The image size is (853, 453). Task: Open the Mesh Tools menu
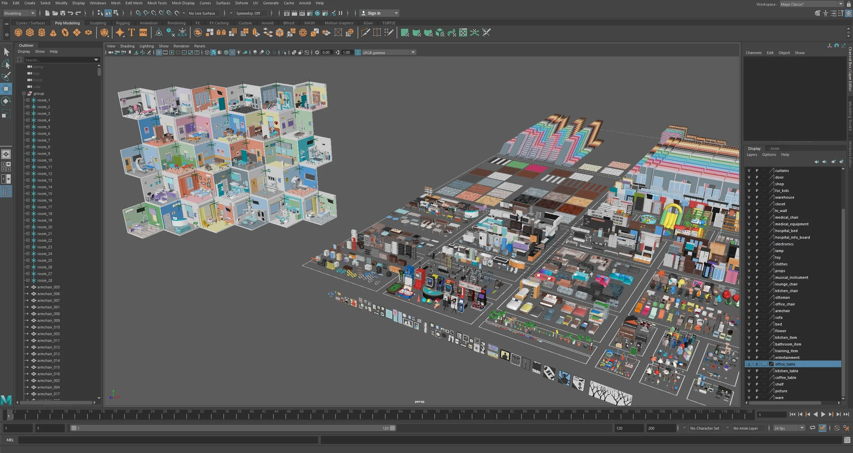point(157,3)
